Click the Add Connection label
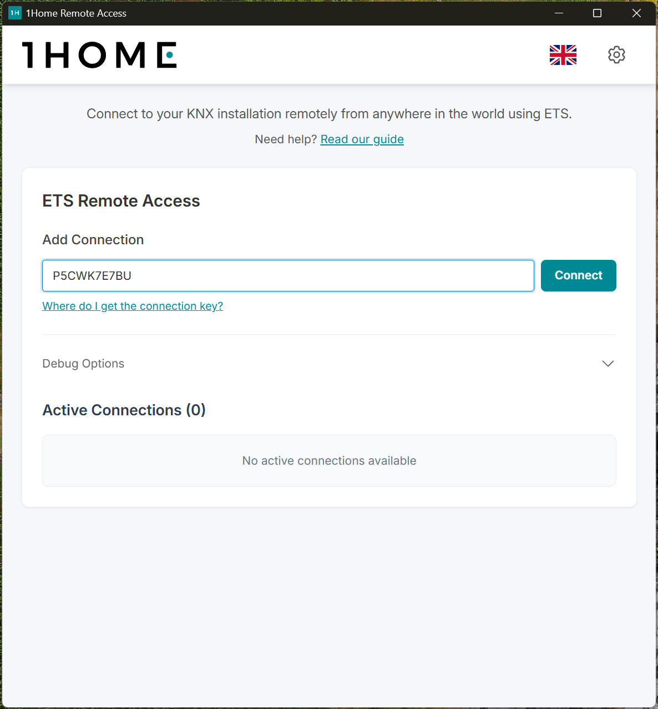 [x=93, y=240]
